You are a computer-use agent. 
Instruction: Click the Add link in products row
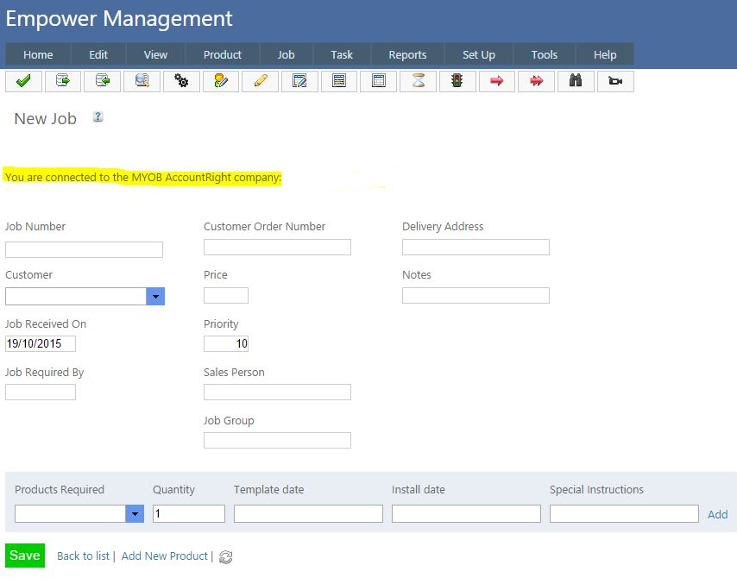[717, 514]
